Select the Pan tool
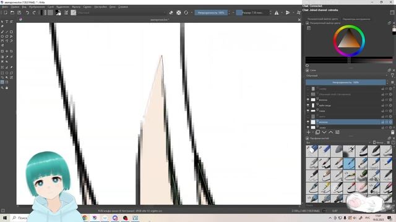 click(7, 88)
